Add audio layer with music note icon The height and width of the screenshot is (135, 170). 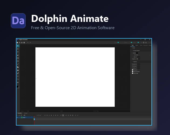[x=24, y=115]
